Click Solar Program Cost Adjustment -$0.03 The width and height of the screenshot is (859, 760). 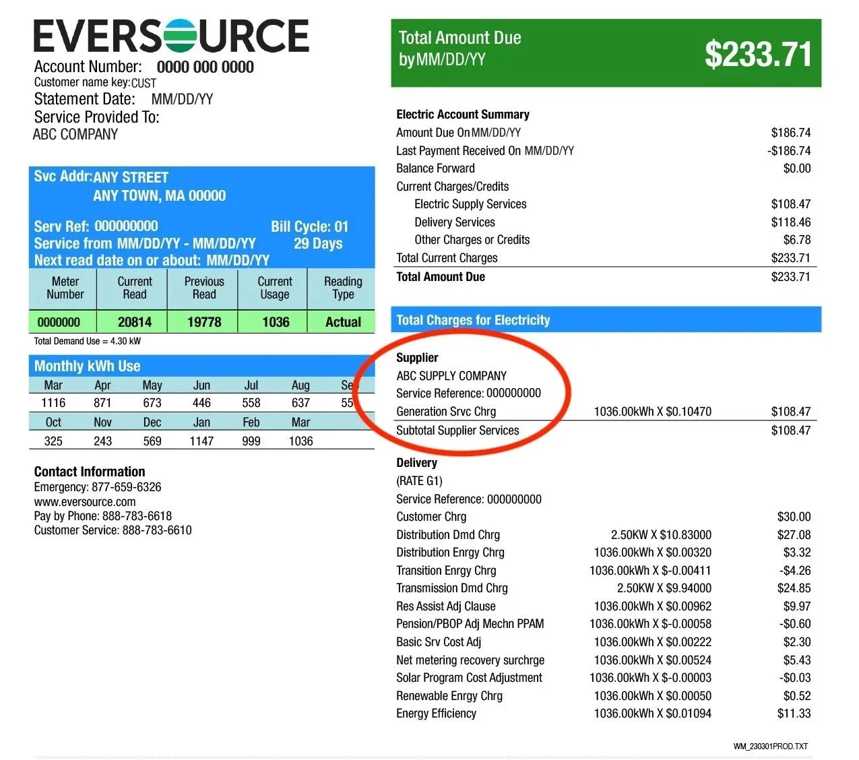795,678
